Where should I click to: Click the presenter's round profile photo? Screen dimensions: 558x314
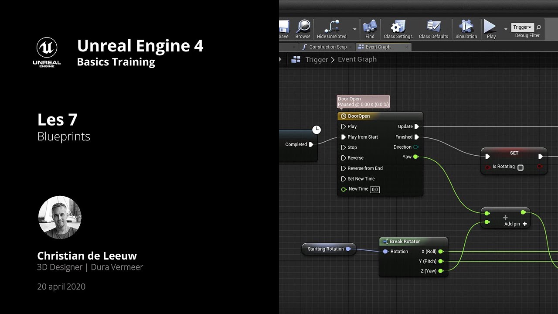(x=60, y=217)
